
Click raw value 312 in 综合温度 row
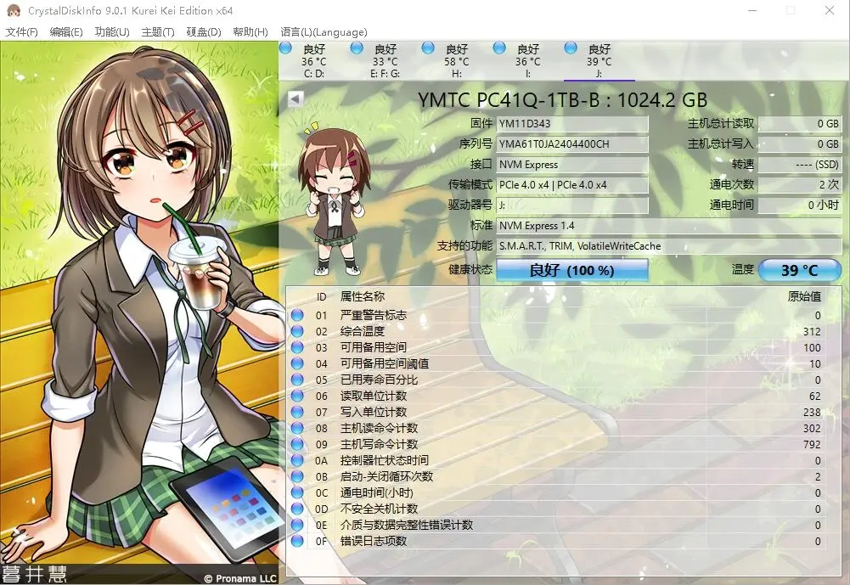pos(812,331)
